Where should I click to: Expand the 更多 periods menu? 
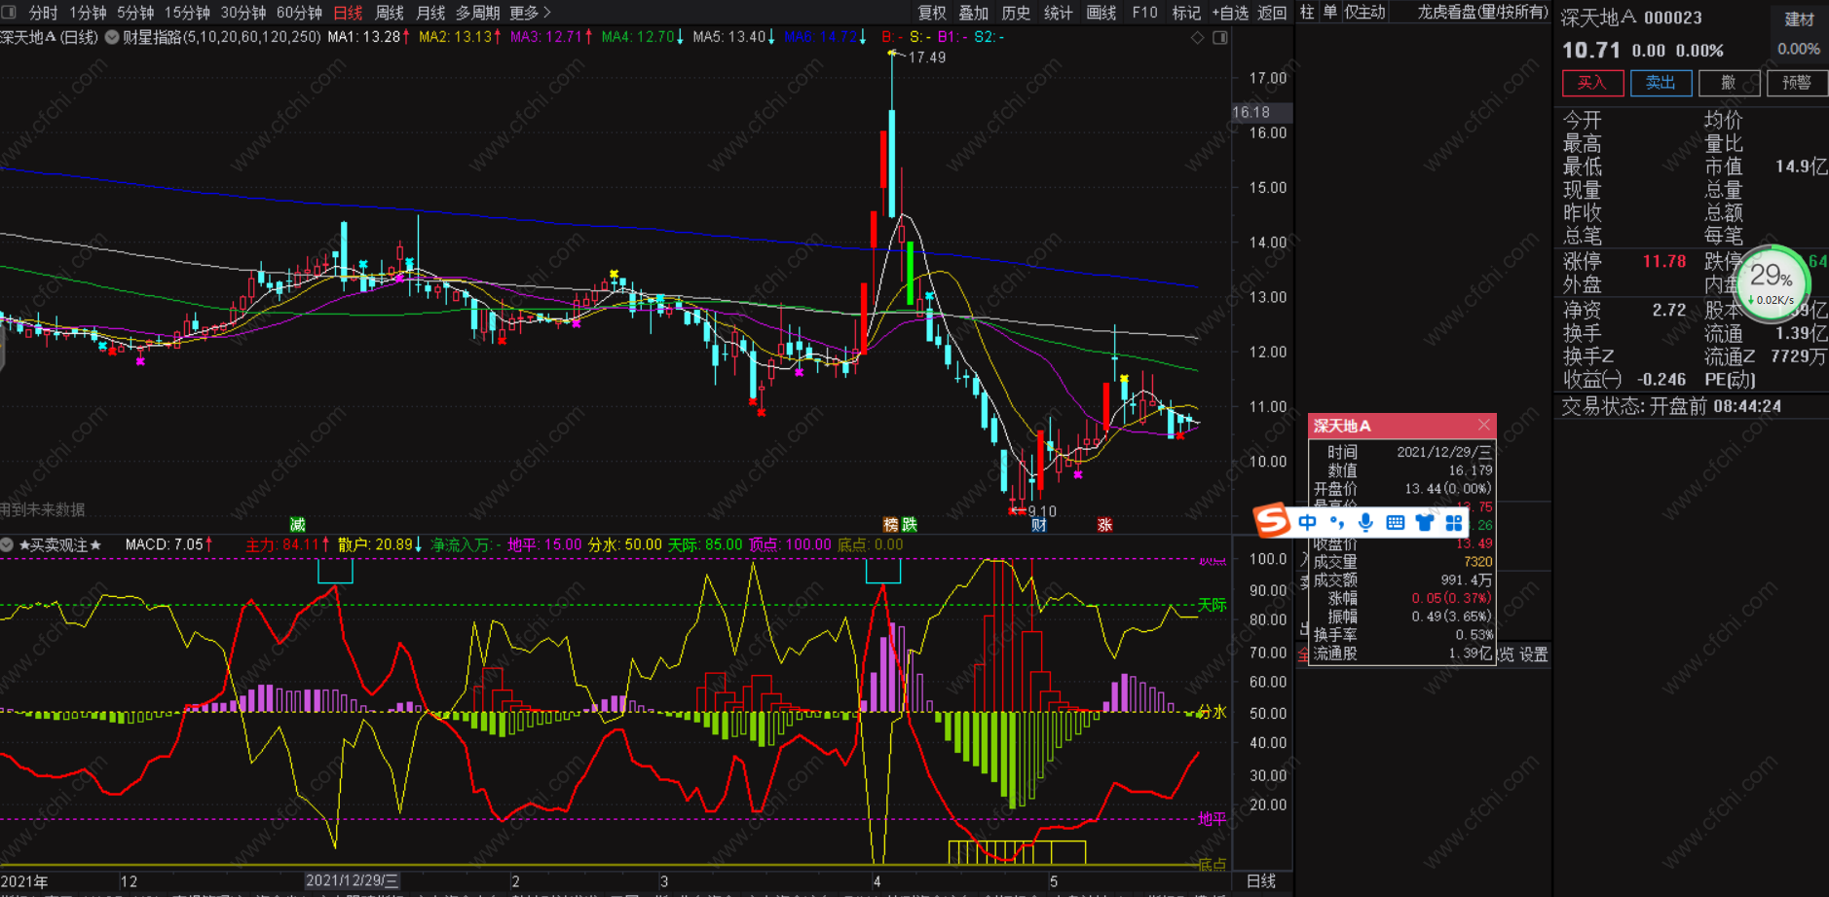coord(530,13)
